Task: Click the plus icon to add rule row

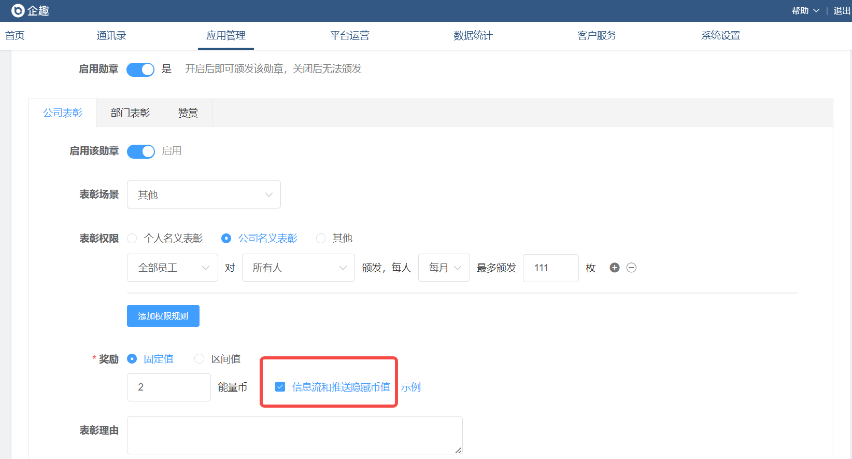Action: click(x=615, y=268)
